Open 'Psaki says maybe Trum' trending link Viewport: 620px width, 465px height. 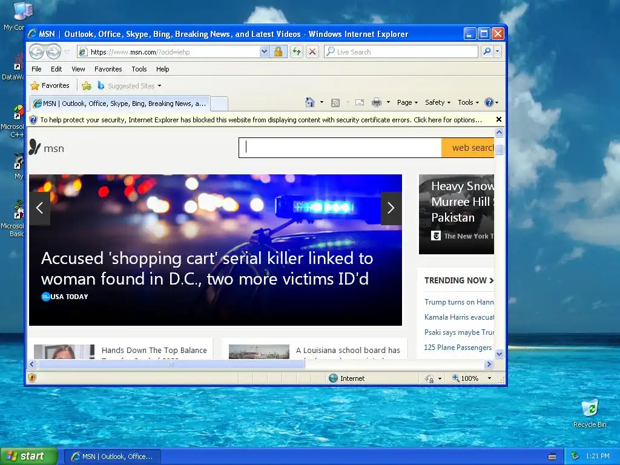[459, 332]
